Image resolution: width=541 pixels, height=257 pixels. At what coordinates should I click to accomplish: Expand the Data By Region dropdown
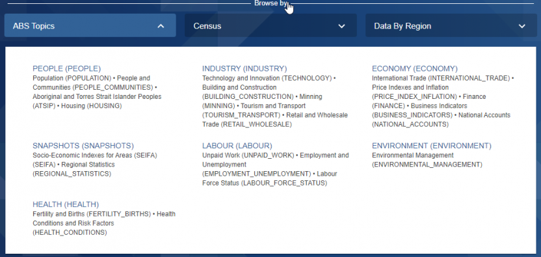[x=451, y=25]
